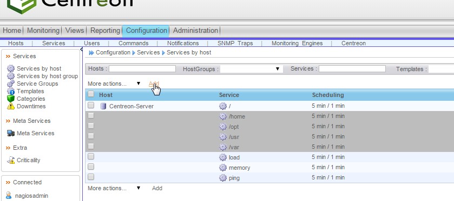The width and height of the screenshot is (454, 201).
Task: Check the box for the /usr service
Action: pyautogui.click(x=91, y=136)
